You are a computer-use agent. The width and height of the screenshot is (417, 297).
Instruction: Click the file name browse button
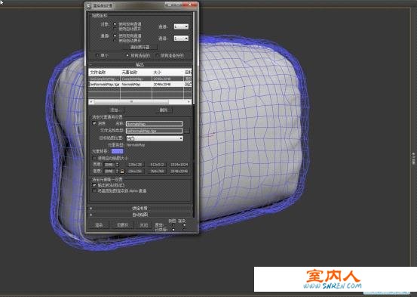187,131
